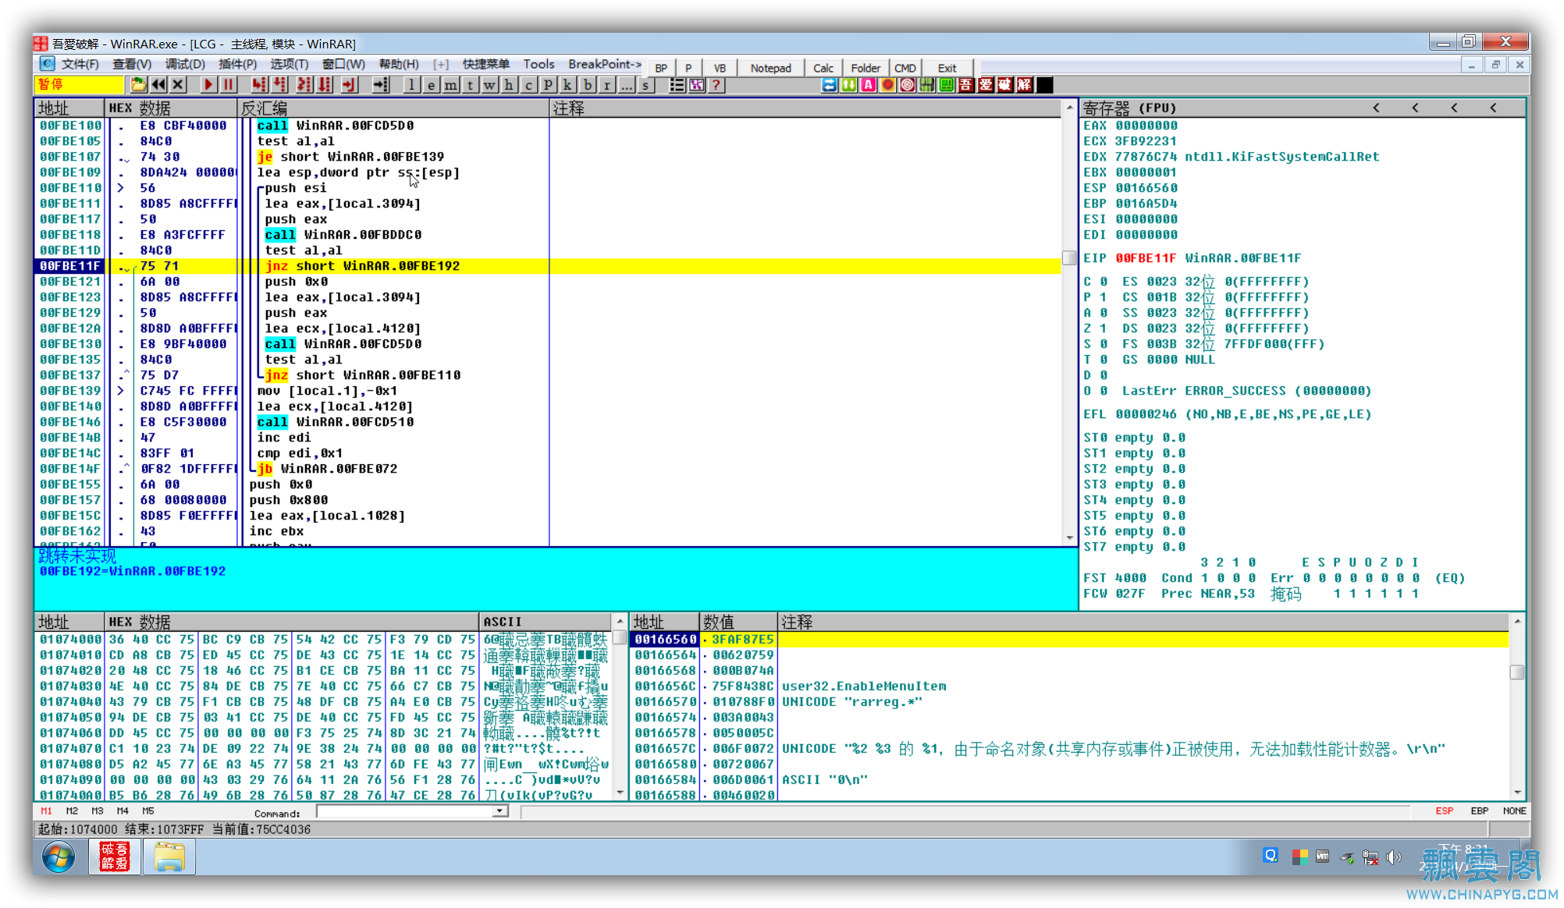
Task: Click the disassembly pane scrollbar thumb
Action: point(1069,257)
